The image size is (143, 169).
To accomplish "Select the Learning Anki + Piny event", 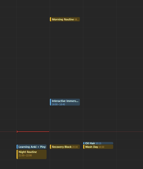I will click(32, 147).
